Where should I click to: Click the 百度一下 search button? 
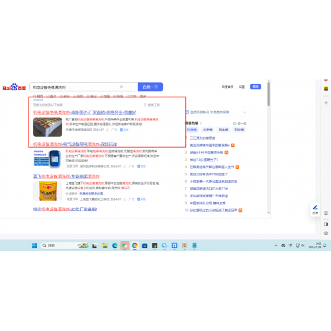point(150,87)
